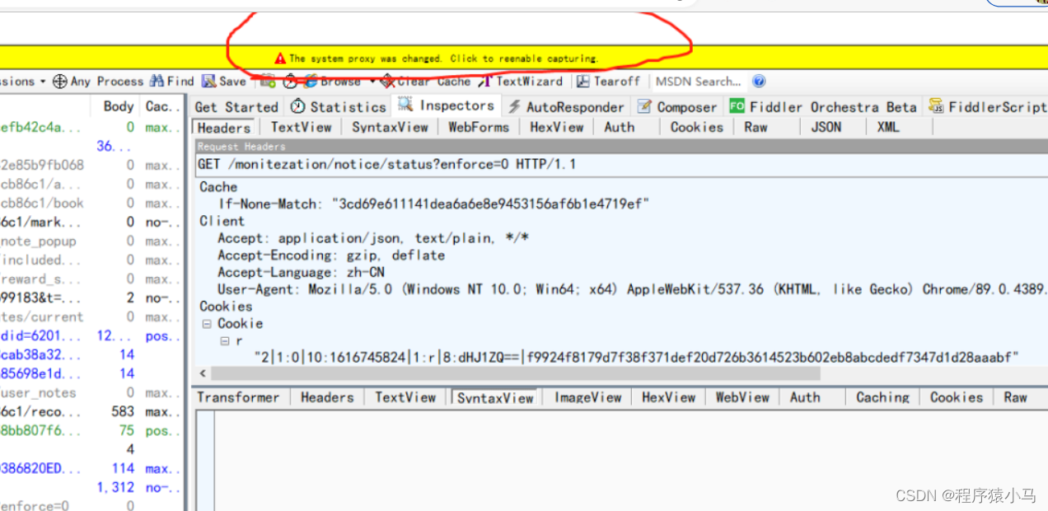The height and width of the screenshot is (511, 1048).
Task: Open TextWizard from the toolbar
Action: pos(522,81)
